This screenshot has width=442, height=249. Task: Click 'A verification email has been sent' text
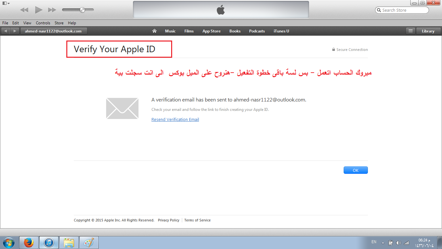(229, 100)
